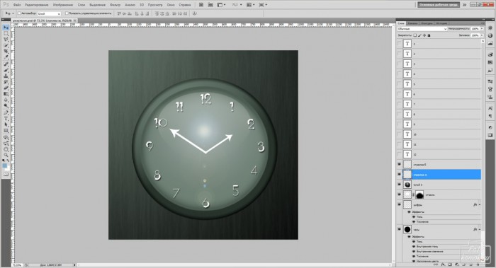496x268 pixels.
Task: Open the Фильтр menu
Action: click(115, 5)
